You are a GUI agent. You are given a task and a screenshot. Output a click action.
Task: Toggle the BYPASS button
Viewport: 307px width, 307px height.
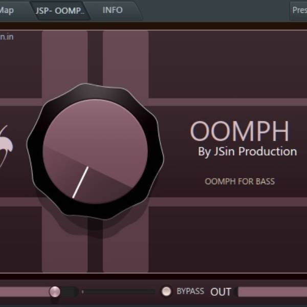point(166,291)
